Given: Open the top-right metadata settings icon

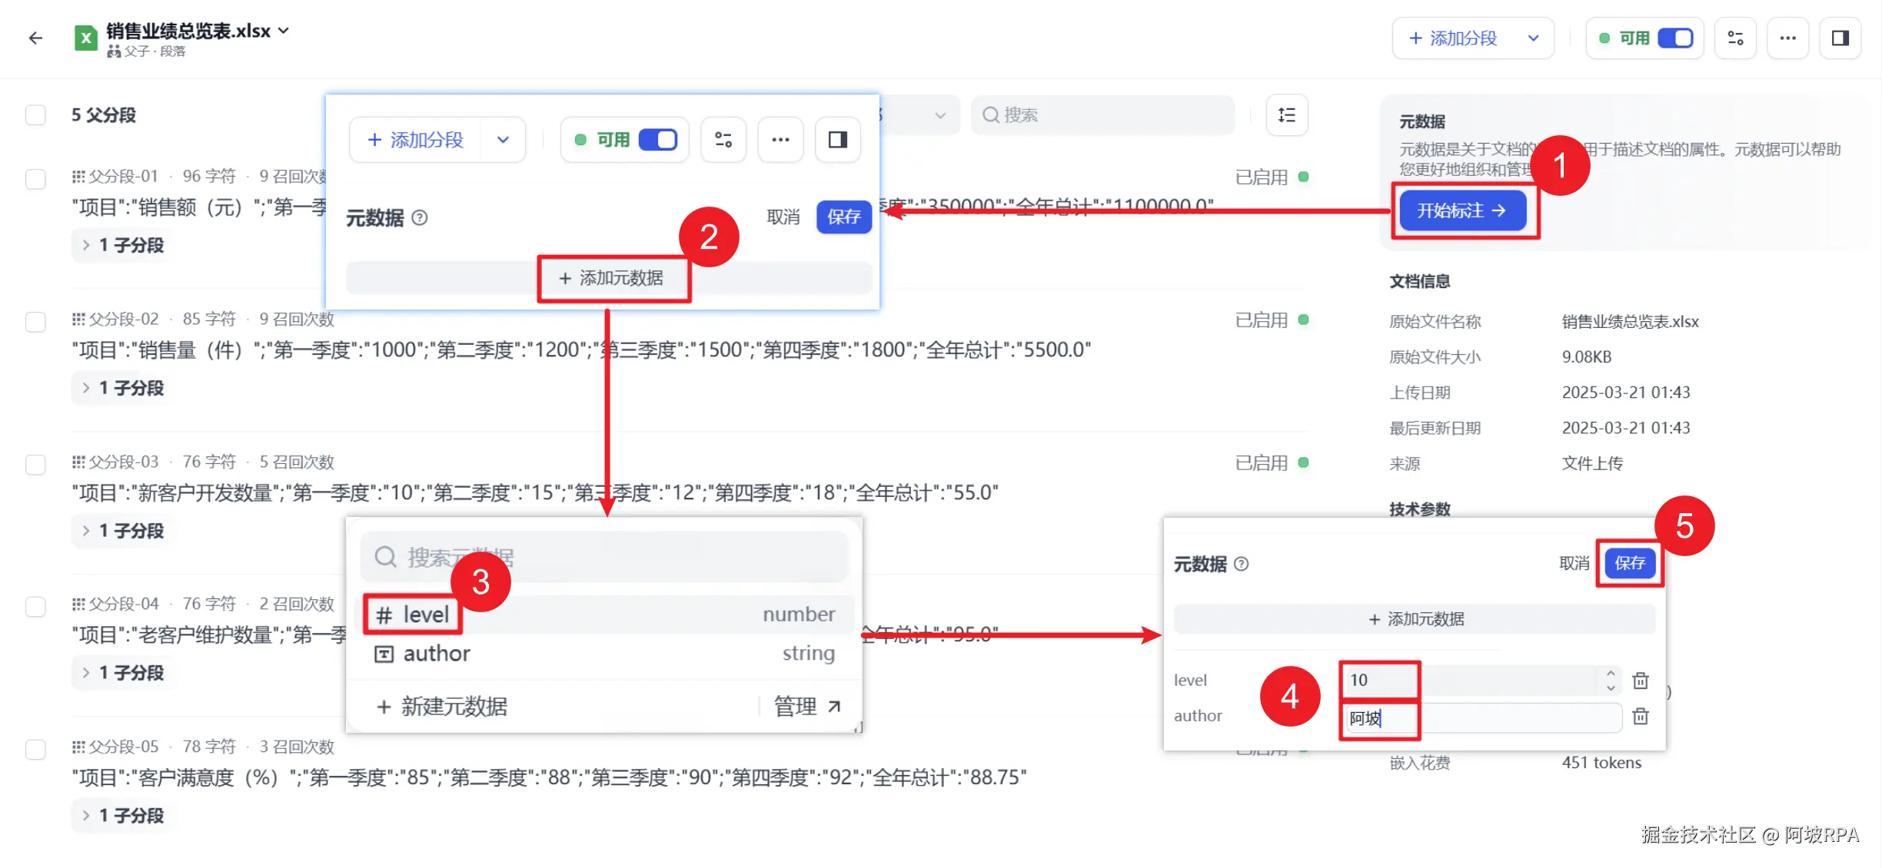Looking at the screenshot, I should (1735, 38).
